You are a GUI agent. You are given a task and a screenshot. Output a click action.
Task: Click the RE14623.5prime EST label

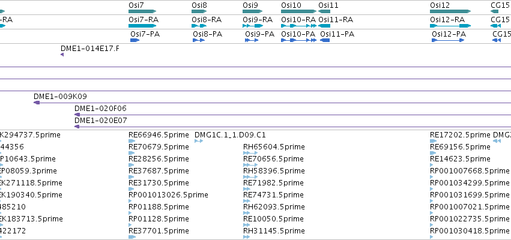click(460, 159)
